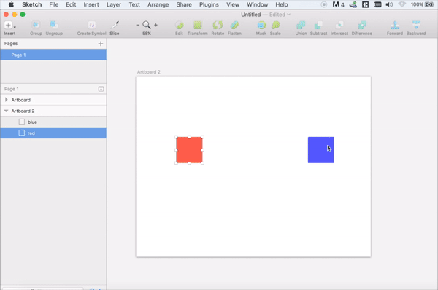Click the Scale toolbar icon

pyautogui.click(x=275, y=25)
